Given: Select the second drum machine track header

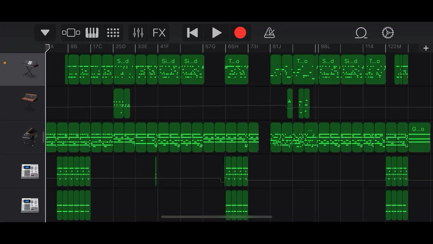Looking at the screenshot, I should [23, 205].
